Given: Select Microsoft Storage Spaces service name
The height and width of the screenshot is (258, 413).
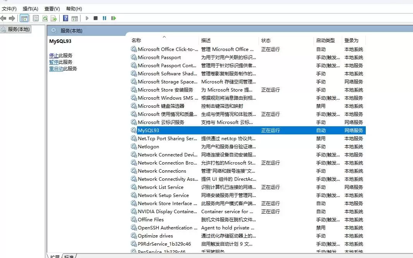Looking at the screenshot, I should (x=168, y=82).
